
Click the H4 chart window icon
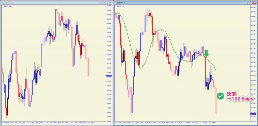[x=116, y=3]
